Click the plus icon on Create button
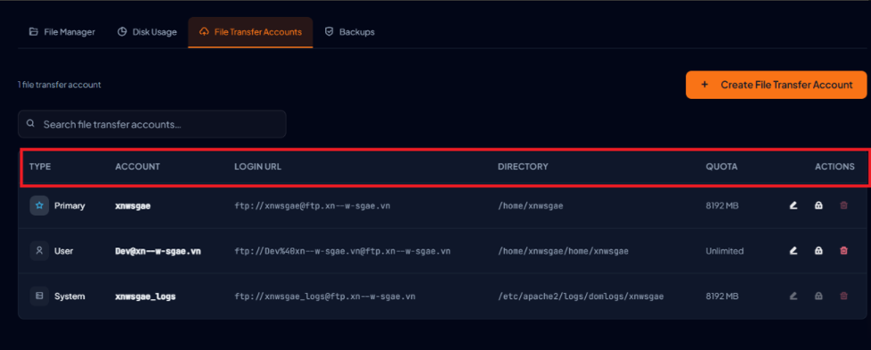 coord(705,85)
